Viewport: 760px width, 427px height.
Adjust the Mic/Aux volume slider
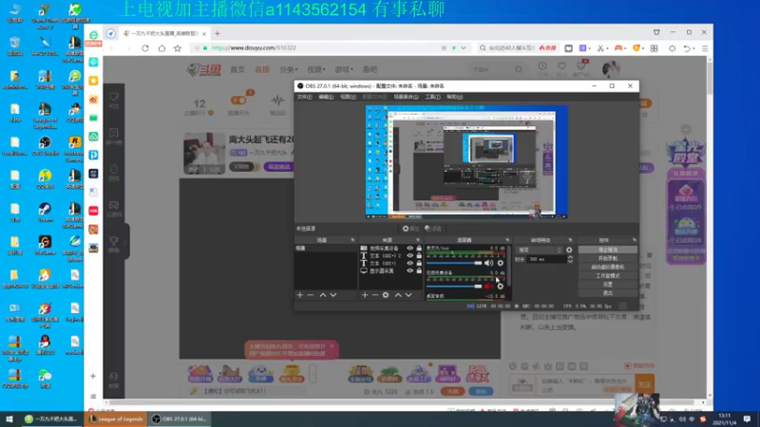[x=454, y=263]
